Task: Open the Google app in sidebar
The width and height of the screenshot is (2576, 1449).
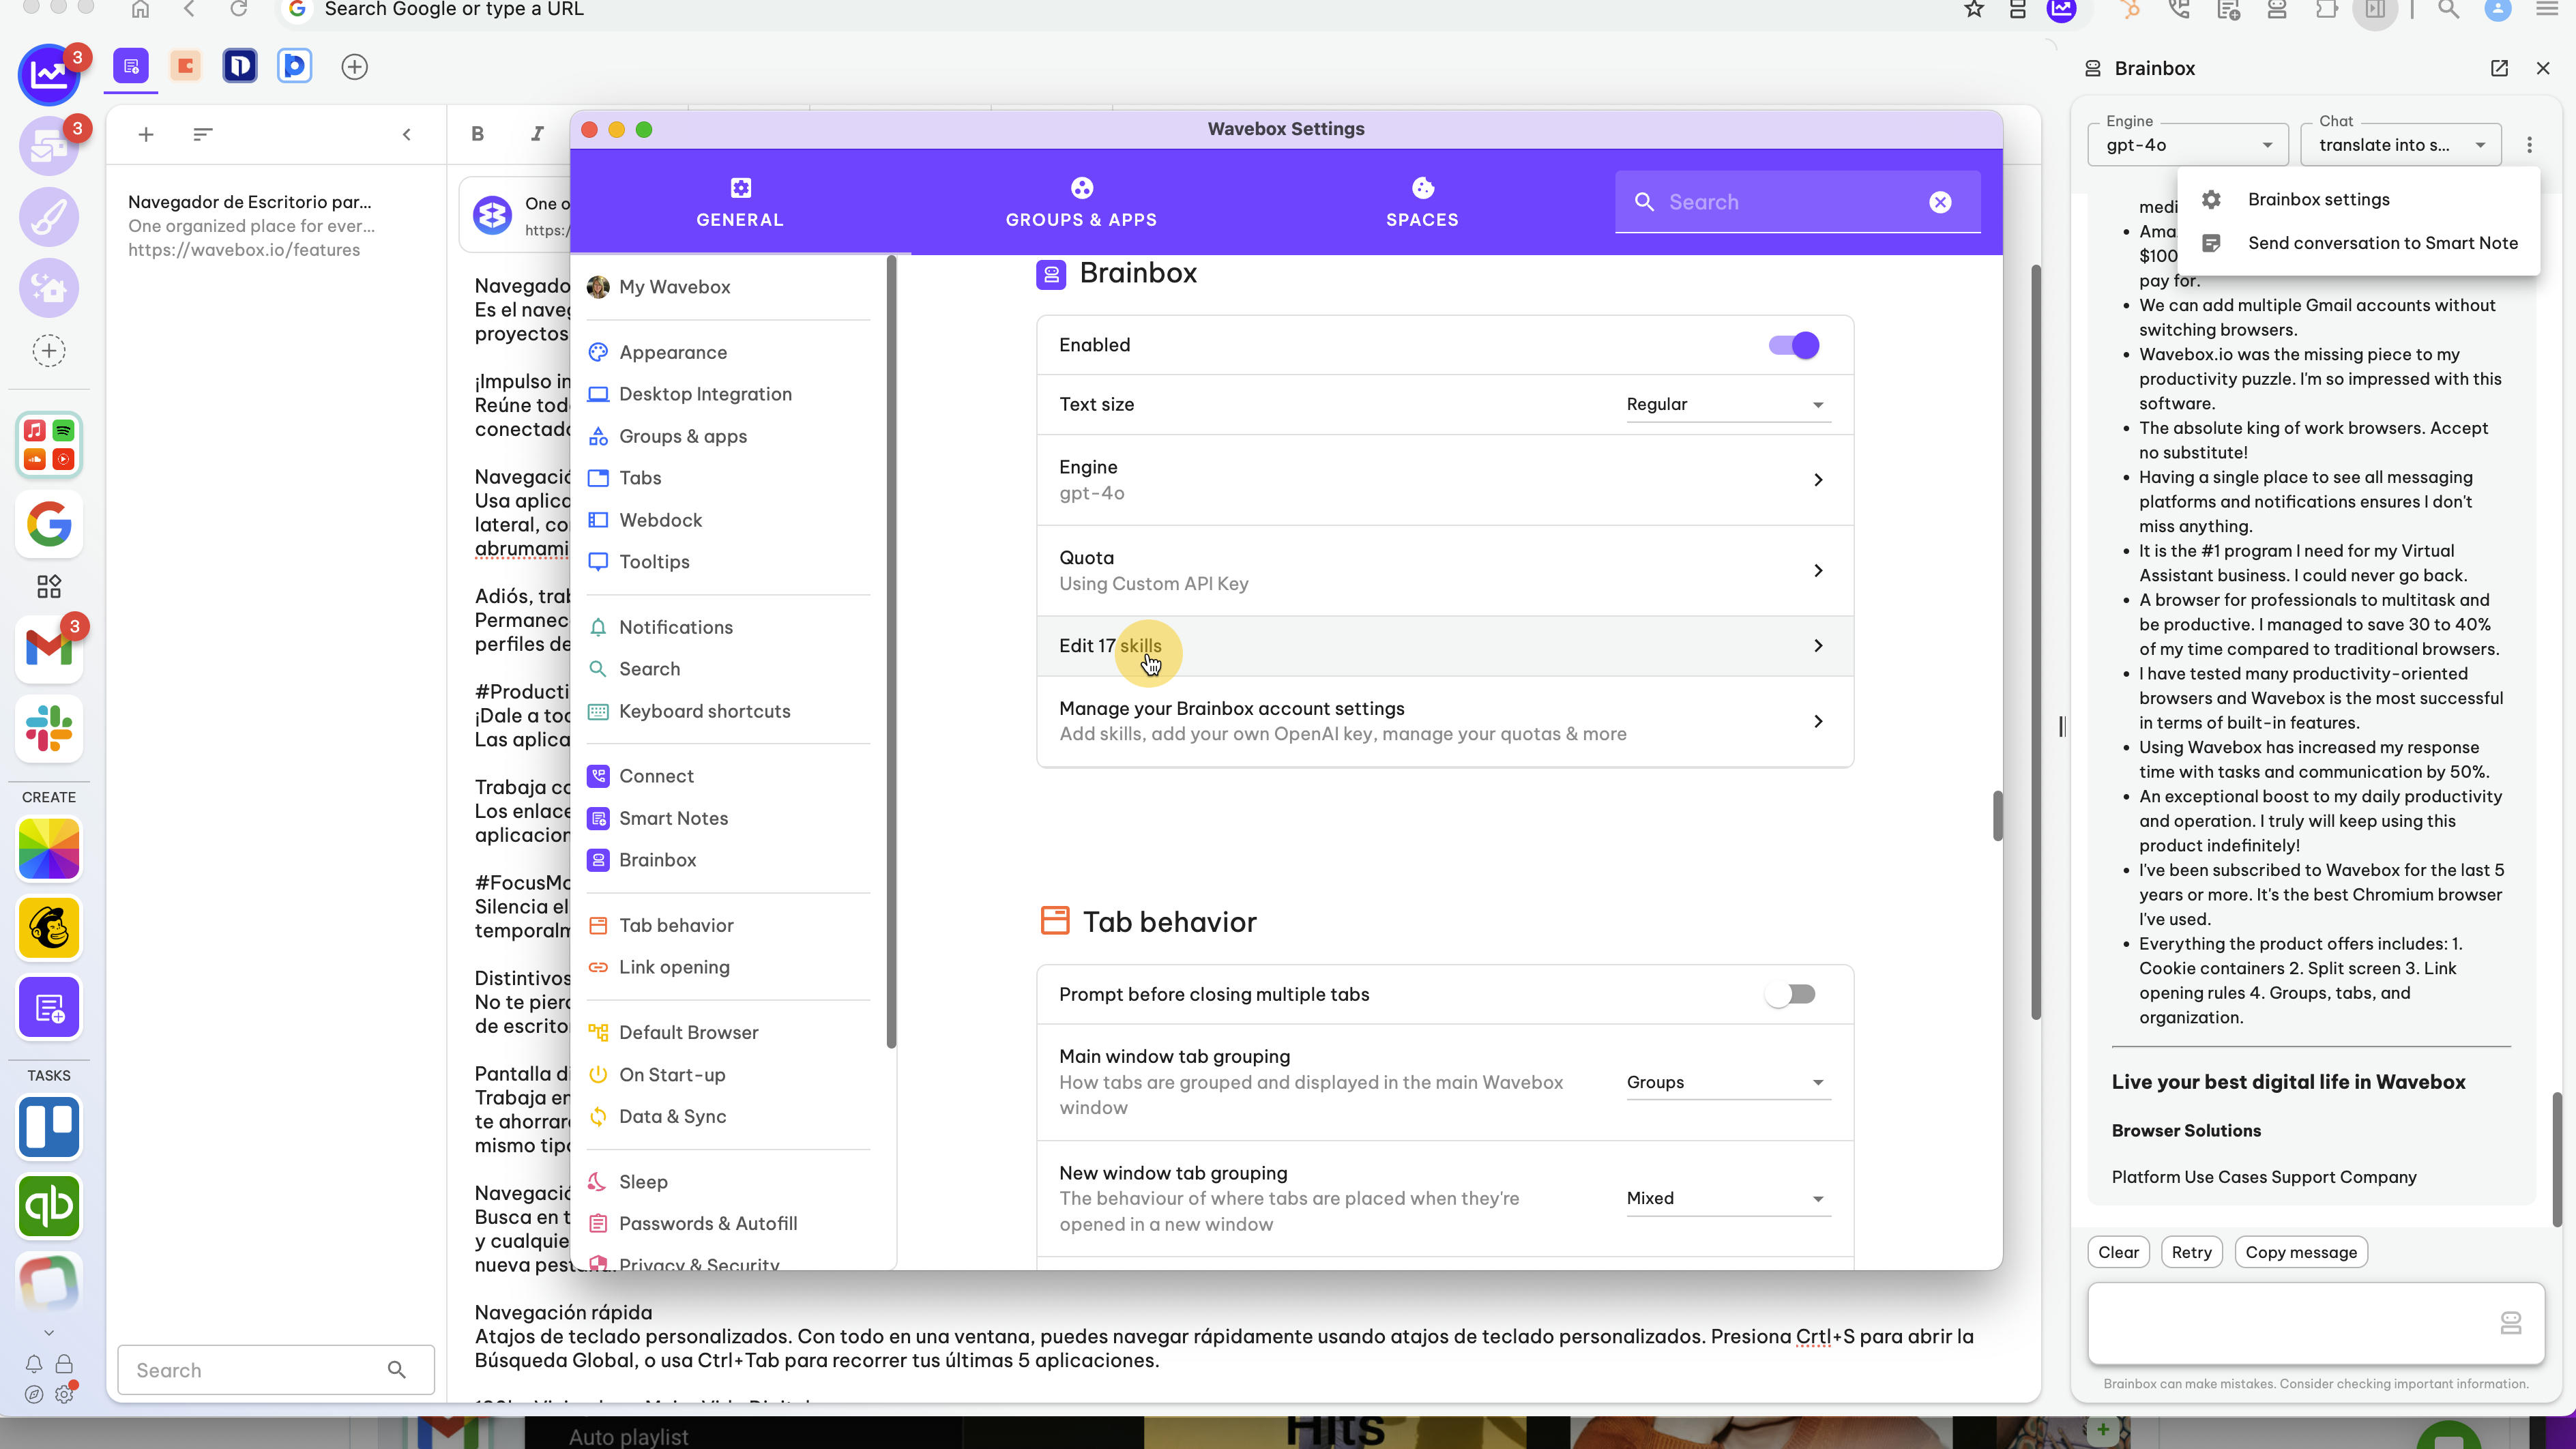Action: point(49,523)
